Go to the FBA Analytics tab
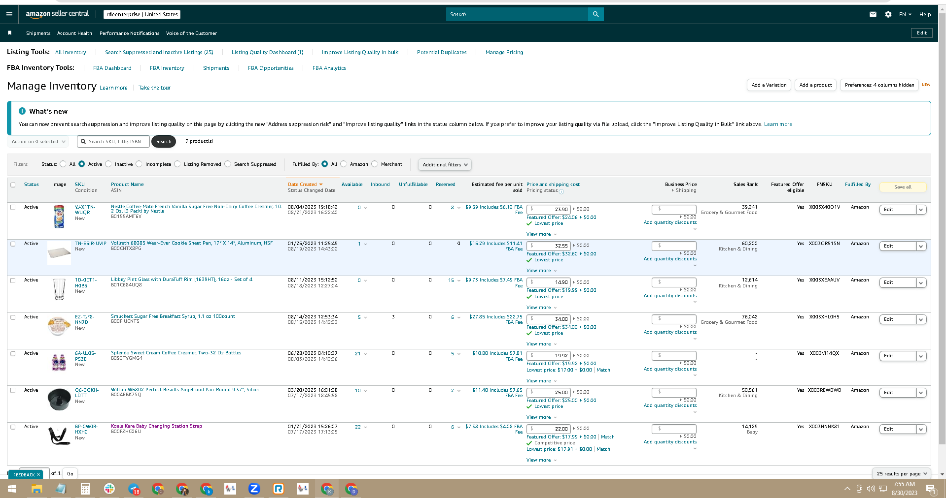The width and height of the screenshot is (946, 498). [x=329, y=68]
